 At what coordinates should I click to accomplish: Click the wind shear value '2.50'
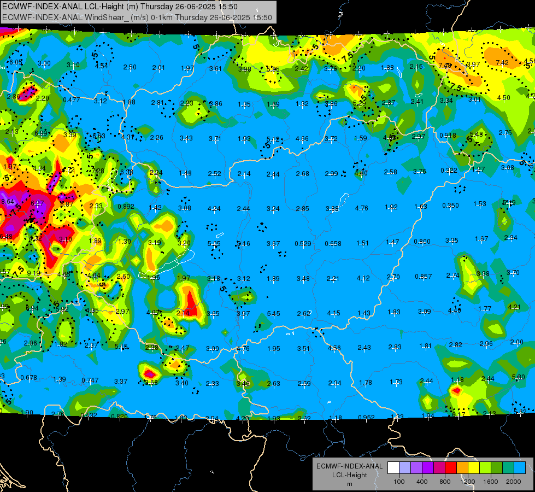[130, 67]
